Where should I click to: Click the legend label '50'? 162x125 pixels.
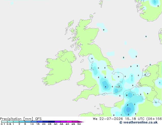pyautogui.click(x=79, y=124)
